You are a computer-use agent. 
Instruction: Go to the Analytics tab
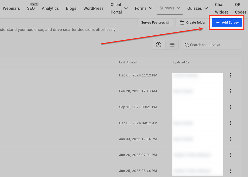click(50, 8)
